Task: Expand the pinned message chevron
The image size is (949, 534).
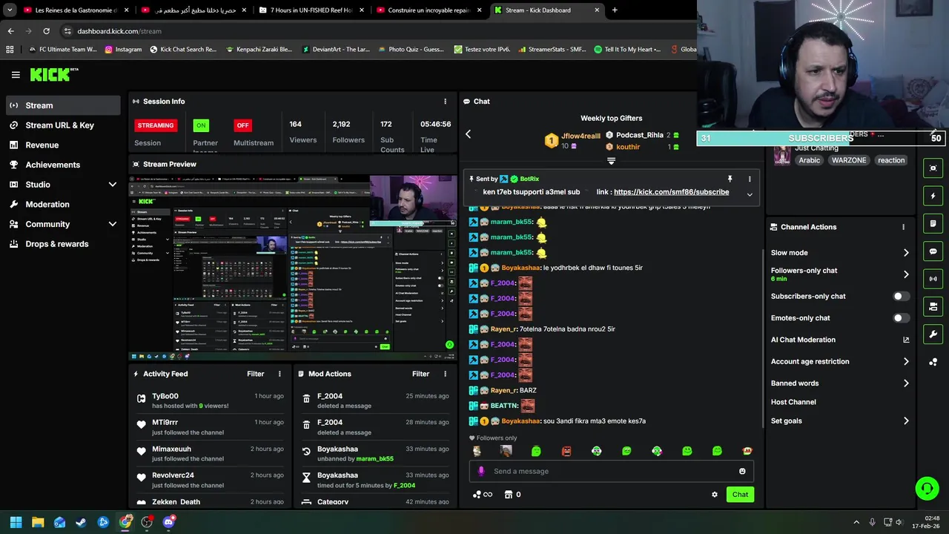Action: 750,195
